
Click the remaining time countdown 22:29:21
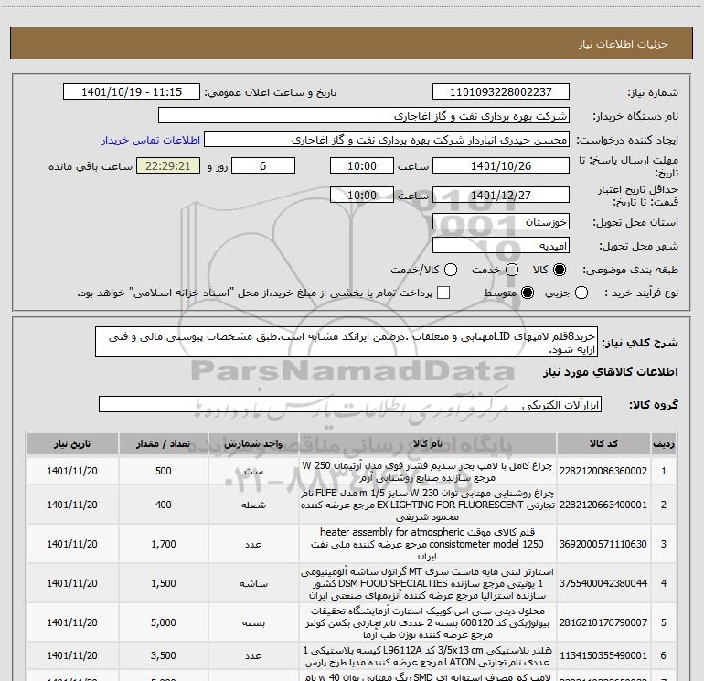[x=168, y=165]
